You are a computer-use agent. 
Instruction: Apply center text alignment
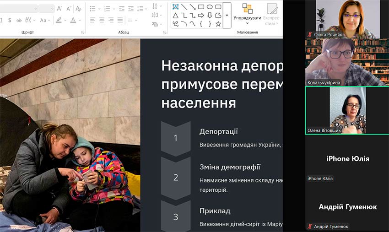pyautogui.click(x=102, y=20)
